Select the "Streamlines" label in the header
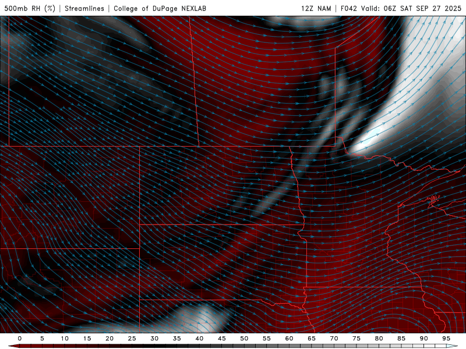 pos(84,8)
